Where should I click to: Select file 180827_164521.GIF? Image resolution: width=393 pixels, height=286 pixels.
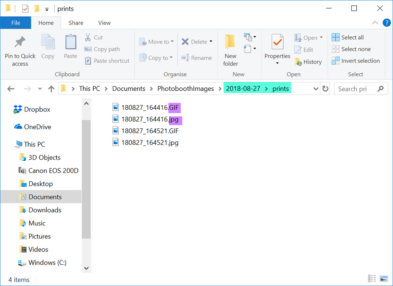click(146, 131)
